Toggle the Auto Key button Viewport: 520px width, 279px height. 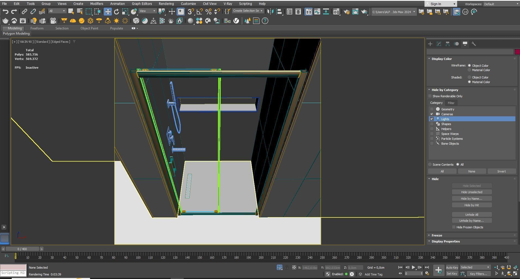pos(452,268)
